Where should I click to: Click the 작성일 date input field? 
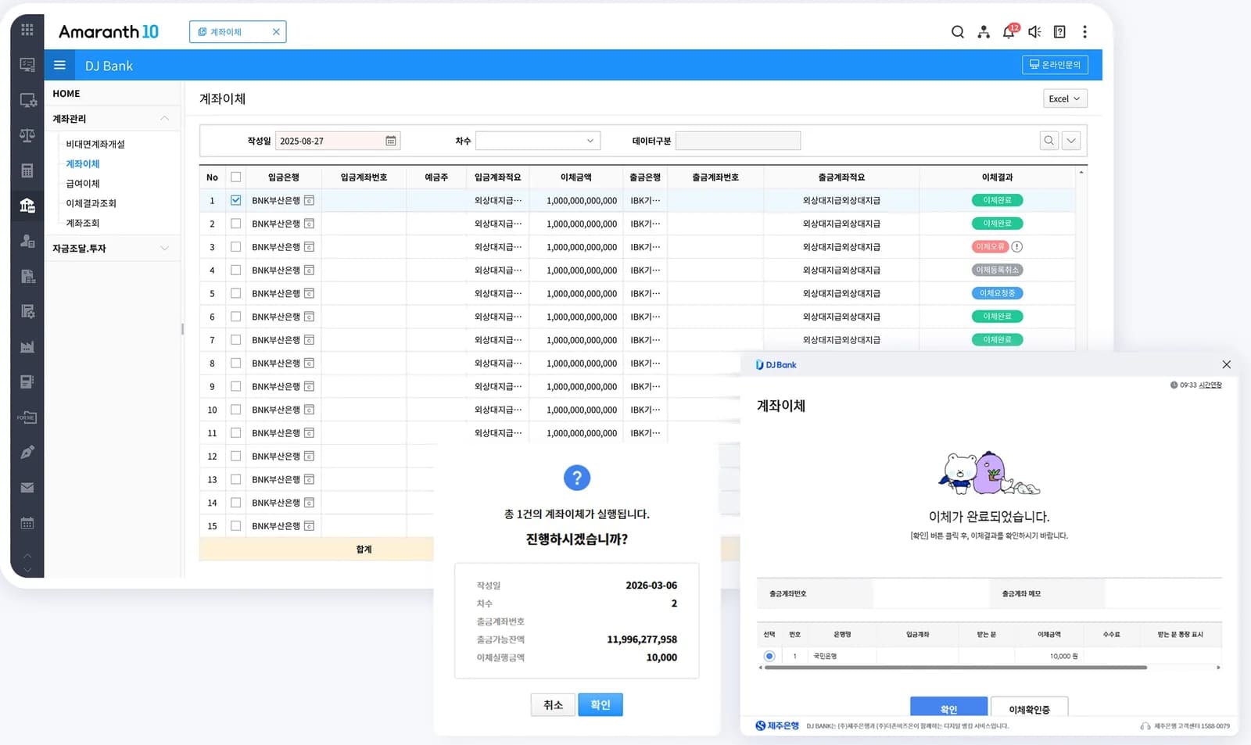point(338,141)
